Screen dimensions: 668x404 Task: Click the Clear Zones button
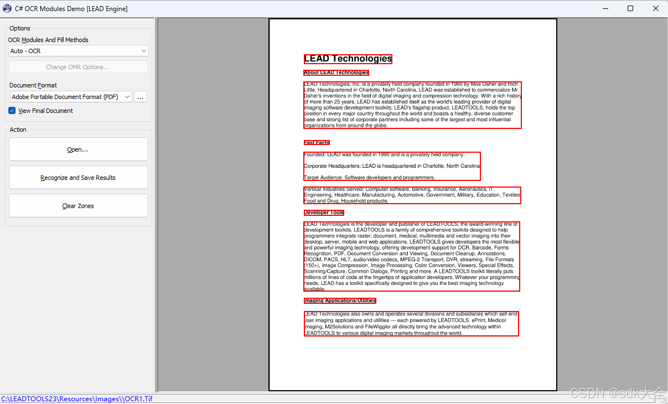78,206
